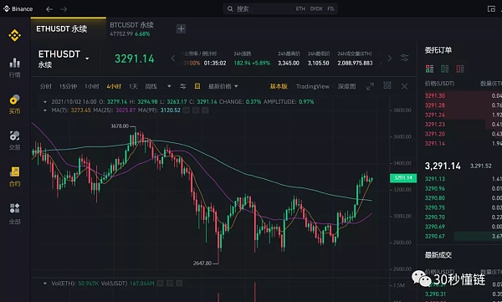Viewport: 502px width, 302px height.
Task: Click ask price 3291.20 in order book
Action: 435,134
